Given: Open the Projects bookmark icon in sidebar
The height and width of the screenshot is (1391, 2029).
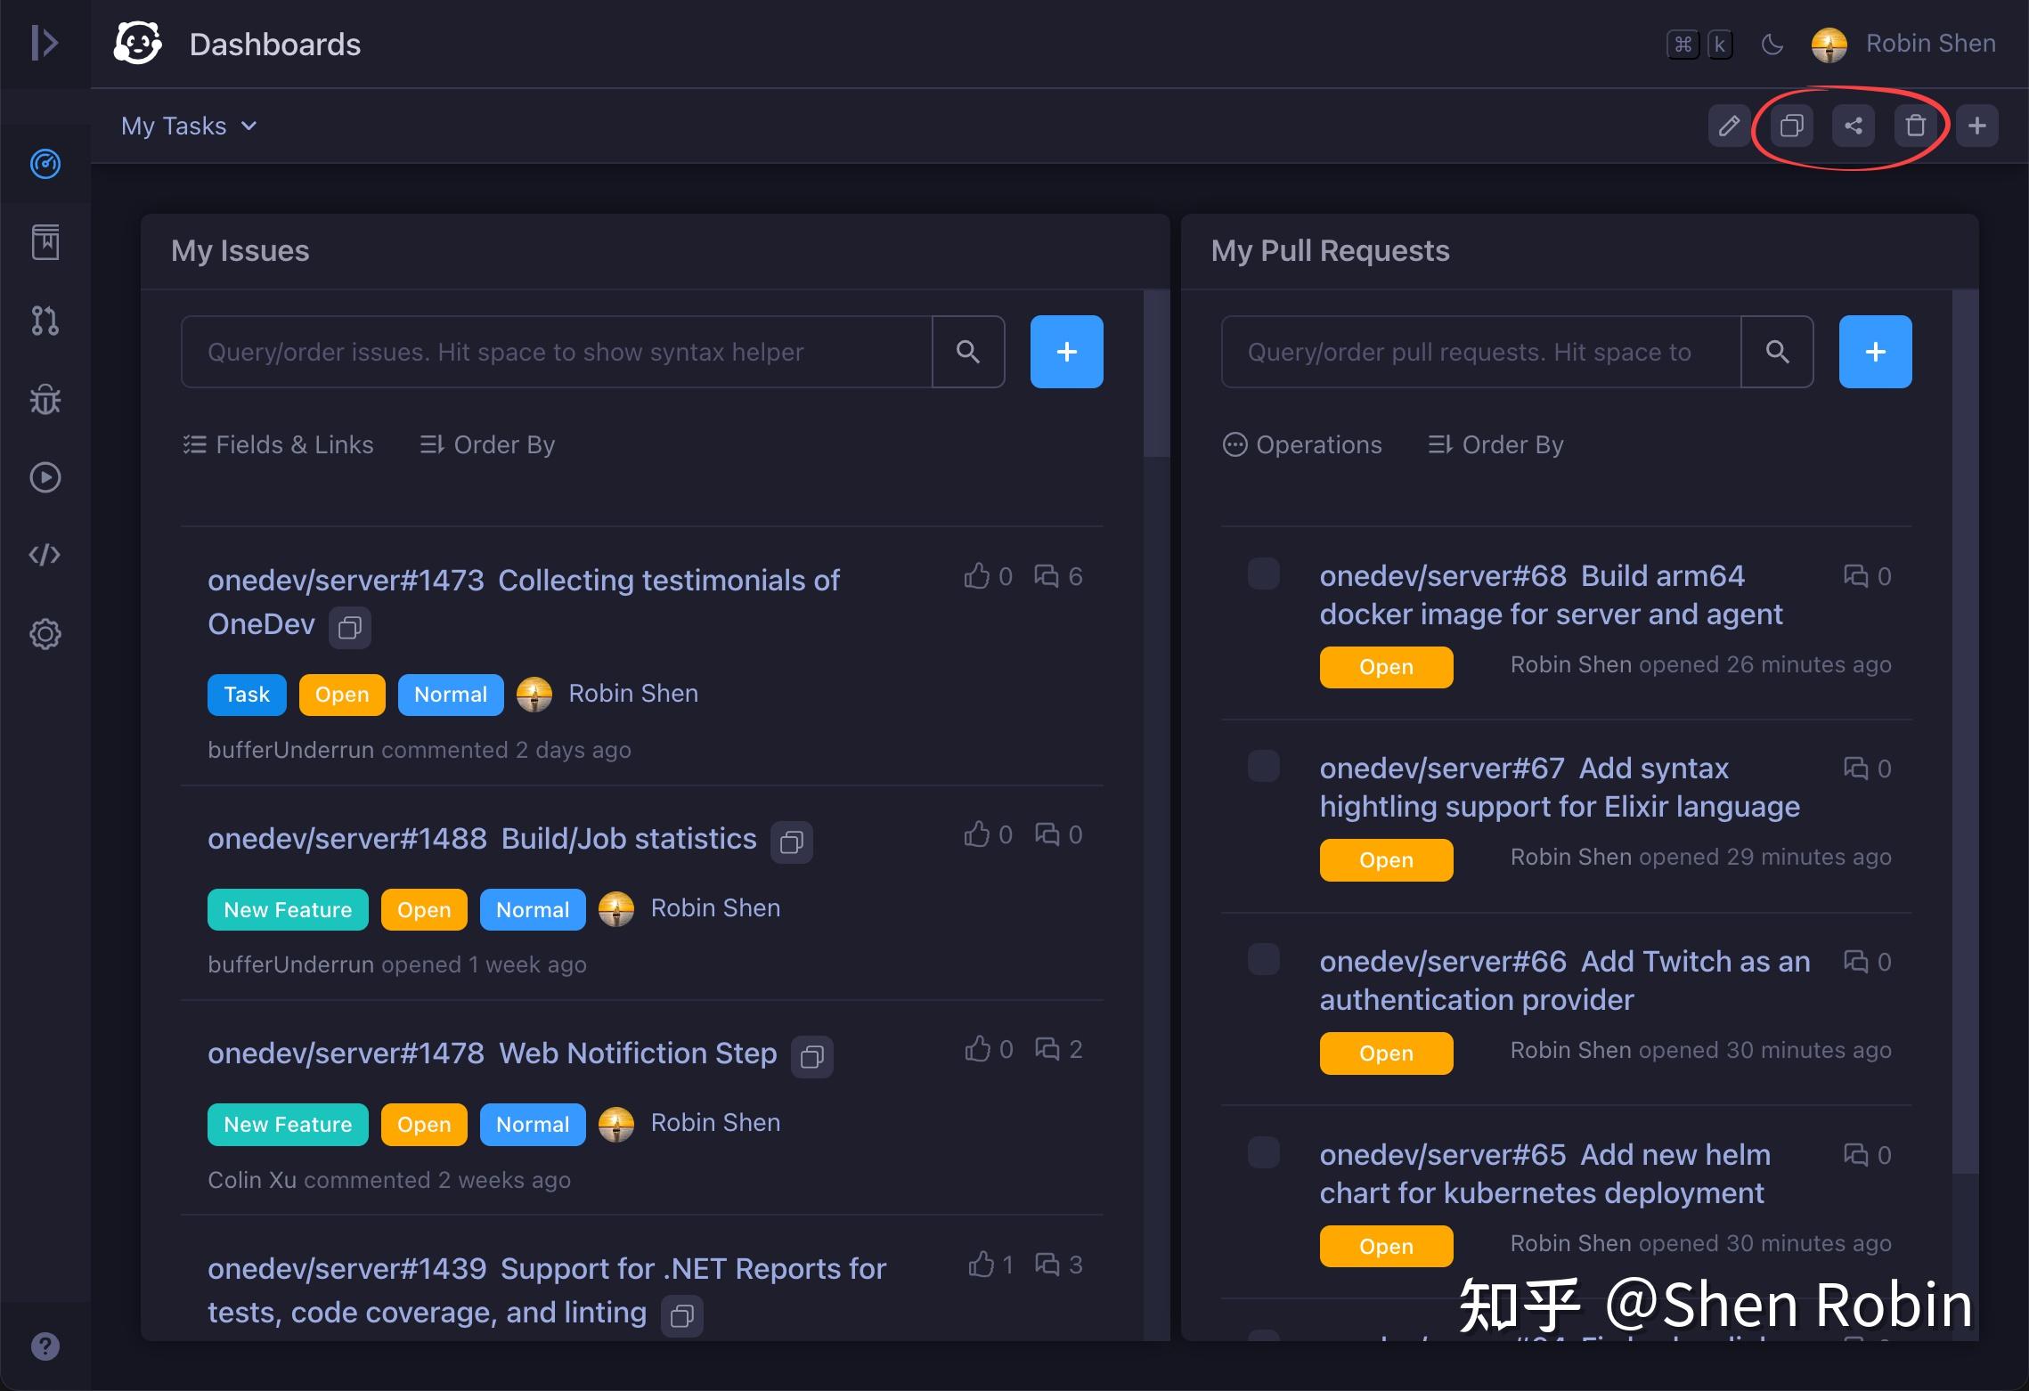Looking at the screenshot, I should tap(45, 242).
